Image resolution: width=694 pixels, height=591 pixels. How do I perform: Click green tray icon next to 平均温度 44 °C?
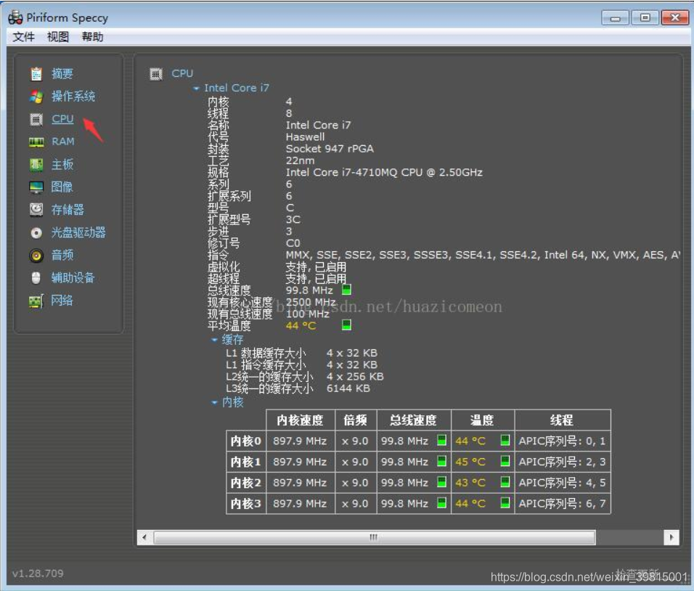pyautogui.click(x=346, y=325)
